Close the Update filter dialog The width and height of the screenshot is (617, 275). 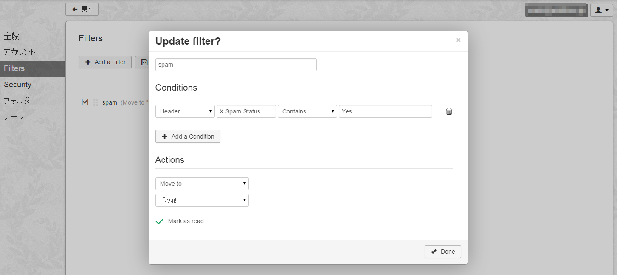coord(458,40)
